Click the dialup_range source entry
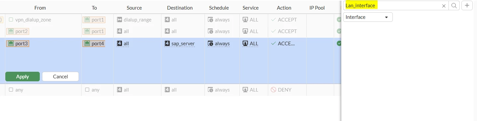477x121 pixels. point(134,20)
